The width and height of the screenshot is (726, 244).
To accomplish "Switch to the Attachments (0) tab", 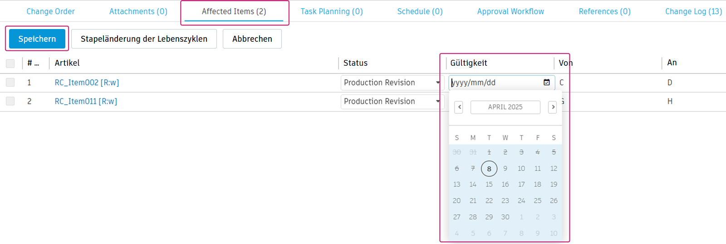I will pyautogui.click(x=138, y=11).
